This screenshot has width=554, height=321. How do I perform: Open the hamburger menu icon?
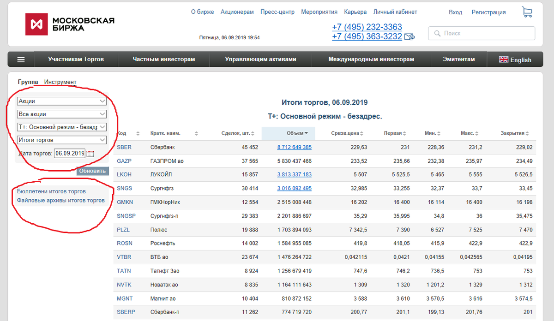point(21,59)
